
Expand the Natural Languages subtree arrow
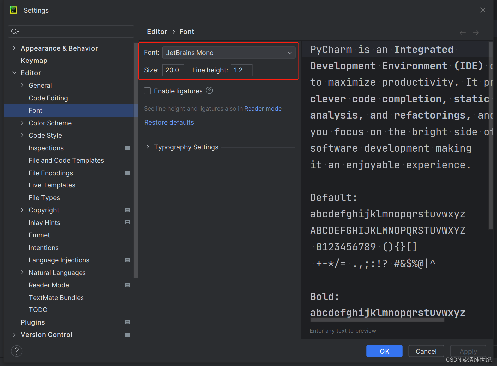(22, 272)
